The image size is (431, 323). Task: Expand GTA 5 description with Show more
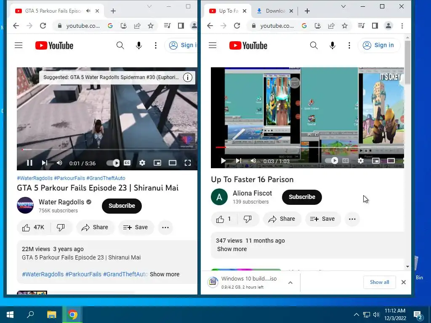click(165, 274)
